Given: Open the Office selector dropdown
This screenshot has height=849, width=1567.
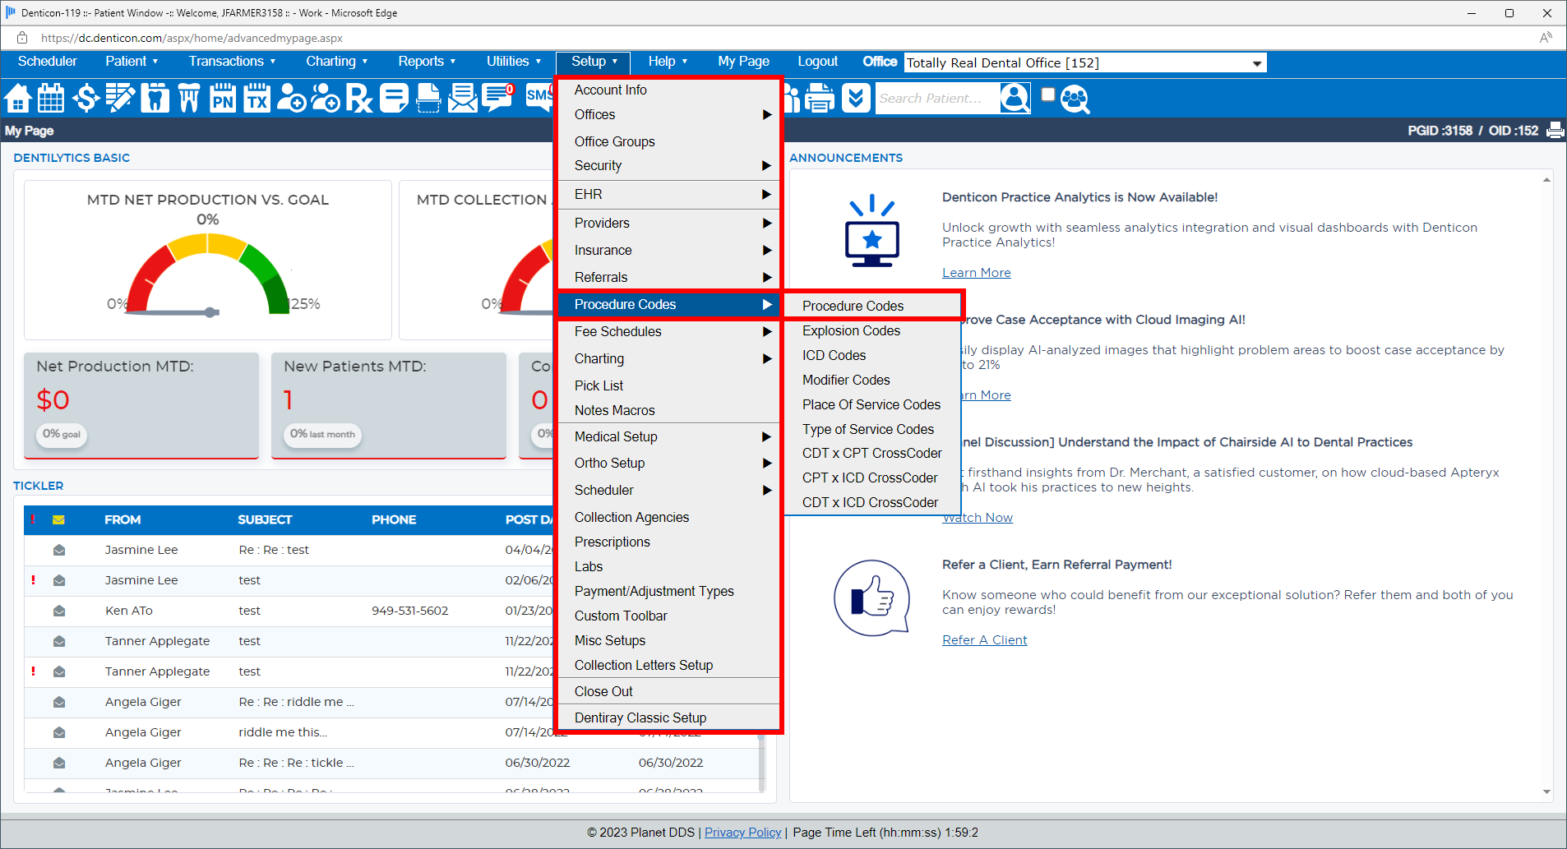Looking at the screenshot, I should (x=1085, y=63).
